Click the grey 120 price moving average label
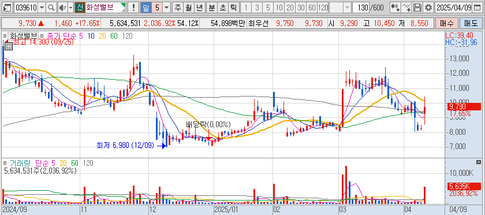 (127, 36)
